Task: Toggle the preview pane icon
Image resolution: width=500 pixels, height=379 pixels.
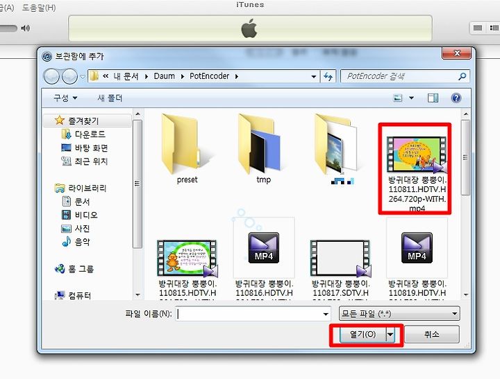Action: 433,98
